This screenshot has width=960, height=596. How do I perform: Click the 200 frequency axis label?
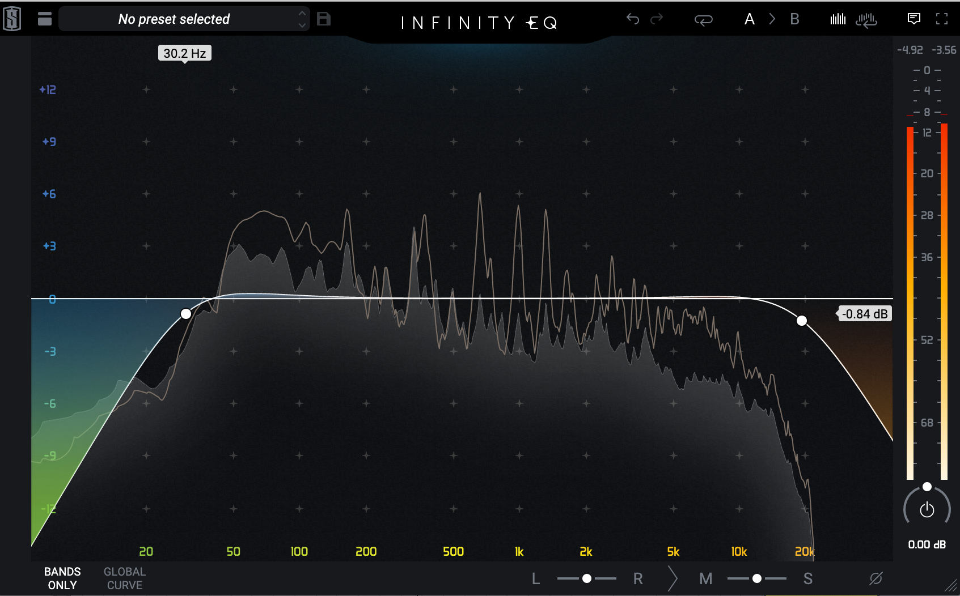[366, 551]
